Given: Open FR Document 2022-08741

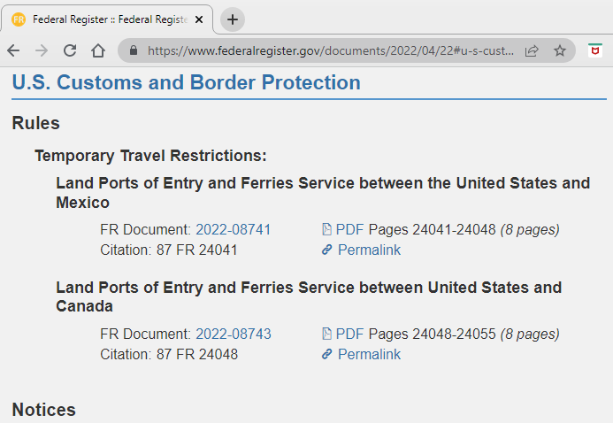Looking at the screenshot, I should 233,229.
